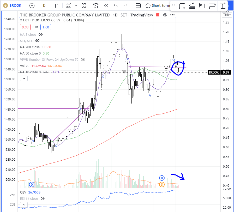
Task: Select the flag mark annotation tool
Action: coord(202,6)
